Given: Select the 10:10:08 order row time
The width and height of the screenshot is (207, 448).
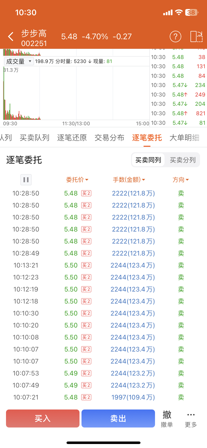Looking at the screenshot, I should (26, 337).
